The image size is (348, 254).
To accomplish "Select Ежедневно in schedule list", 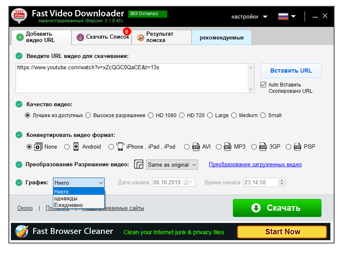I will (x=79, y=205).
